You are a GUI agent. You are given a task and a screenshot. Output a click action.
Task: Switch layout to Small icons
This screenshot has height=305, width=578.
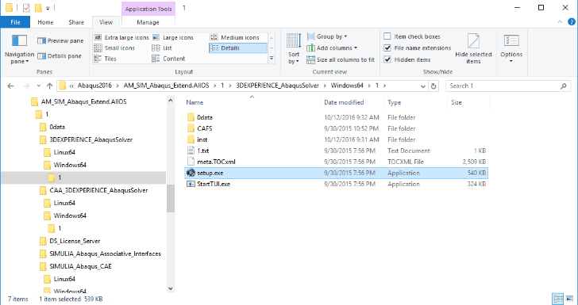(114, 48)
